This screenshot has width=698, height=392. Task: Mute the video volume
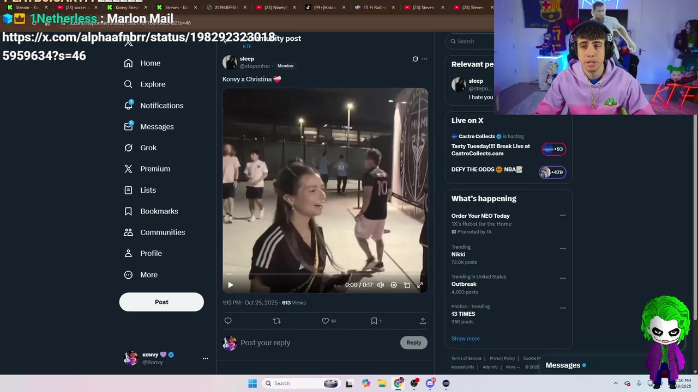tap(381, 285)
